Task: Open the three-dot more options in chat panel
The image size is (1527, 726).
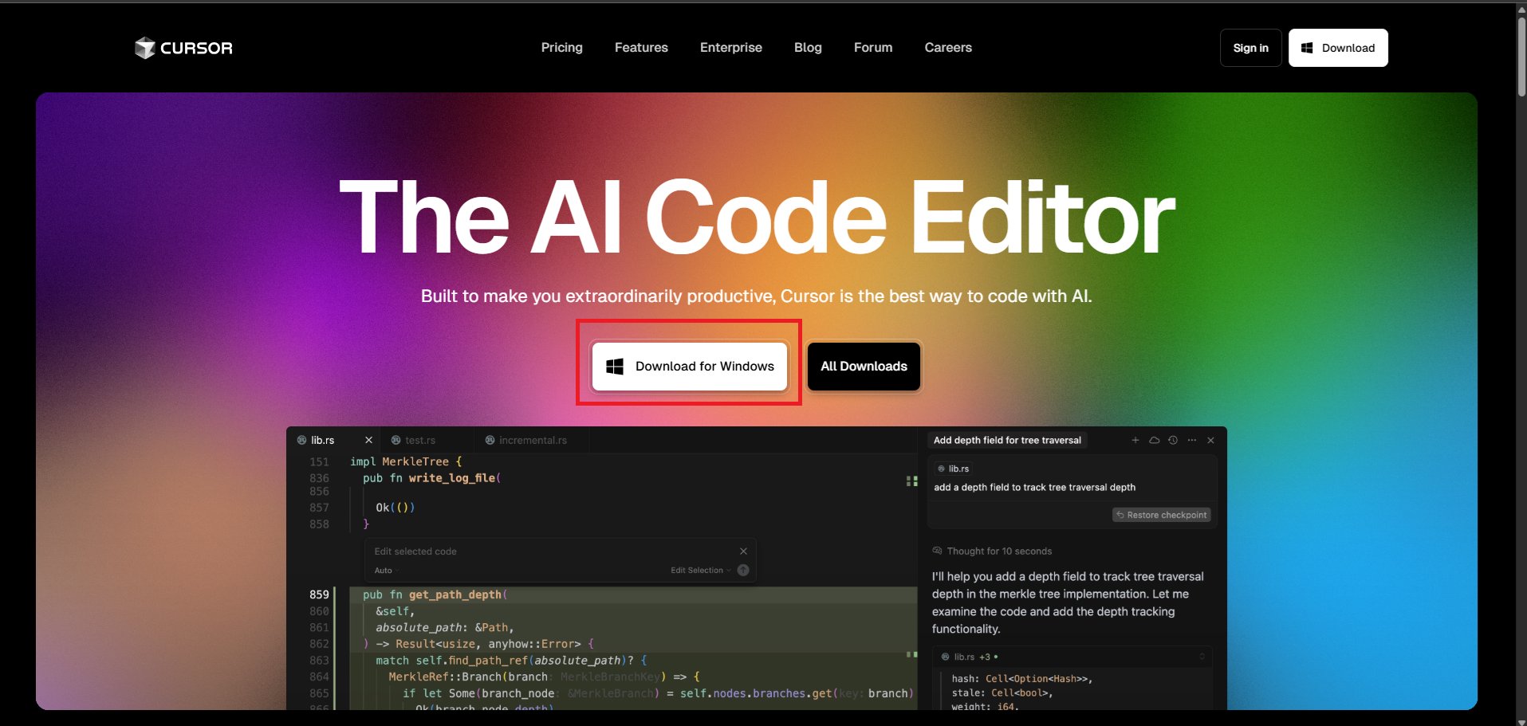Action: (1192, 440)
